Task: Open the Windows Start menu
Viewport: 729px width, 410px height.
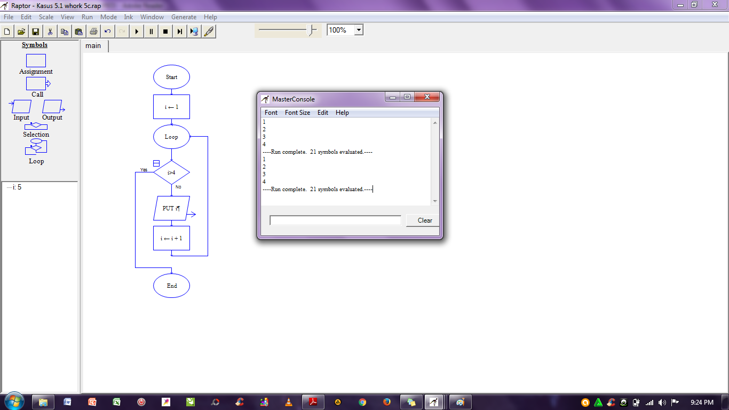Action: 13,401
